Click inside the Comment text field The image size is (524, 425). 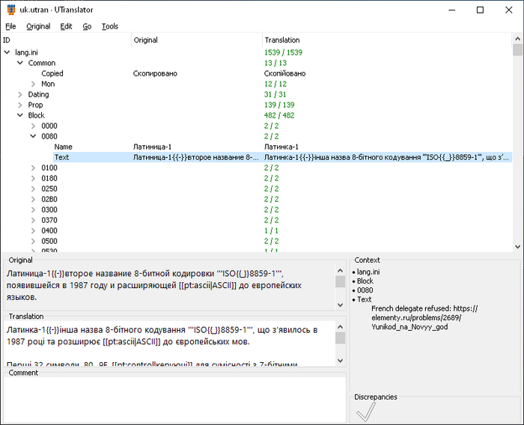point(172,397)
